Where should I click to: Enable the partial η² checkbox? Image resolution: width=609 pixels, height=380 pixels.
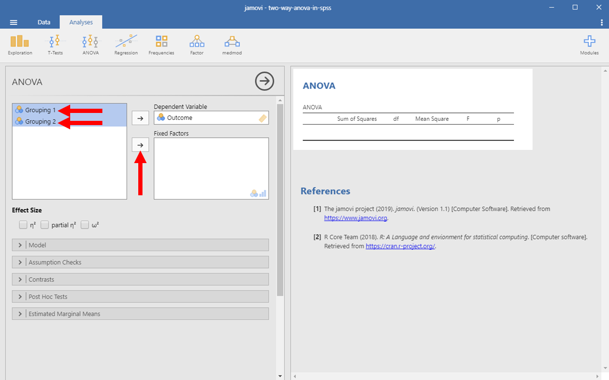(x=45, y=225)
